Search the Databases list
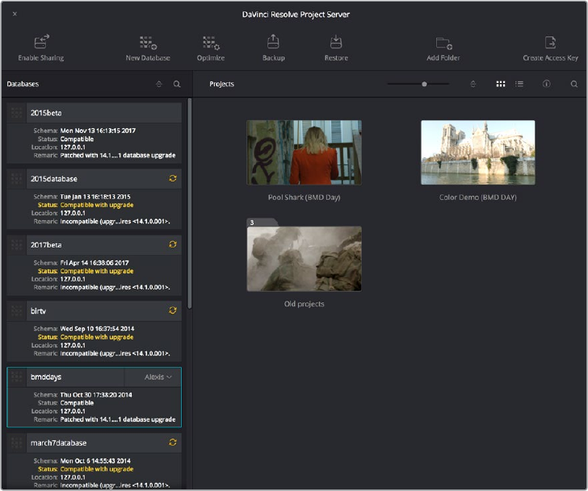The width and height of the screenshot is (588, 491). click(177, 84)
